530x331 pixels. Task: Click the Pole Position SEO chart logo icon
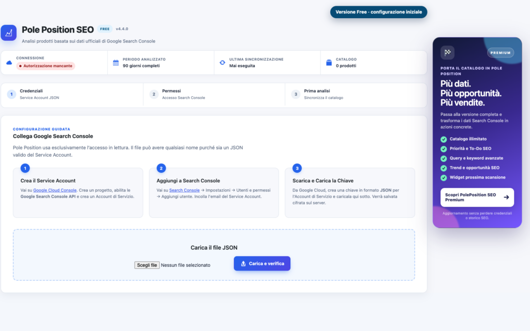pyautogui.click(x=8, y=33)
